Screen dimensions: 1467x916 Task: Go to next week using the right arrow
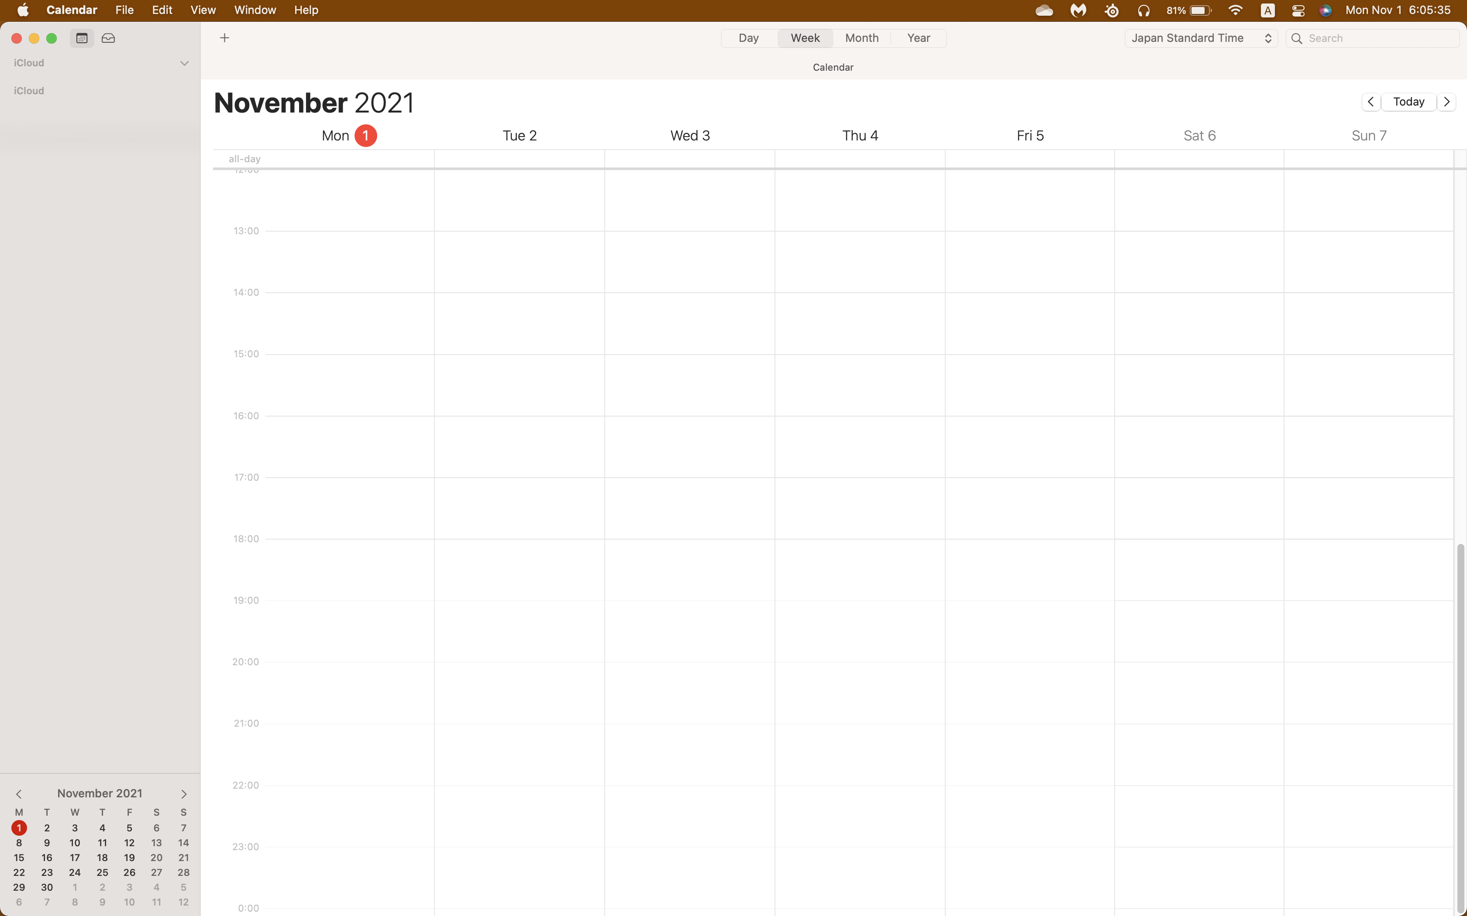click(x=1446, y=102)
